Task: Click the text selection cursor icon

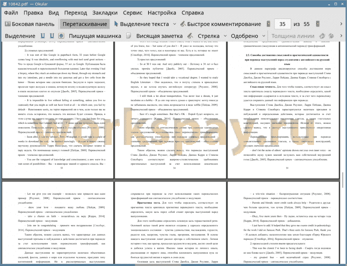Action: (x=116, y=24)
